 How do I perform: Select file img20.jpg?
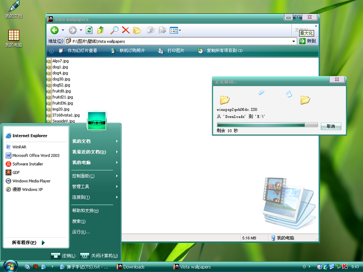pos(58,109)
